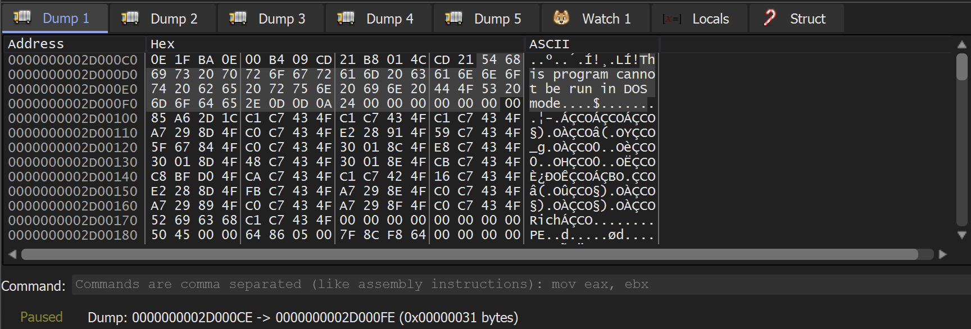Show the Locals tab
Image resolution: width=971 pixels, height=329 pixels.
click(x=700, y=19)
